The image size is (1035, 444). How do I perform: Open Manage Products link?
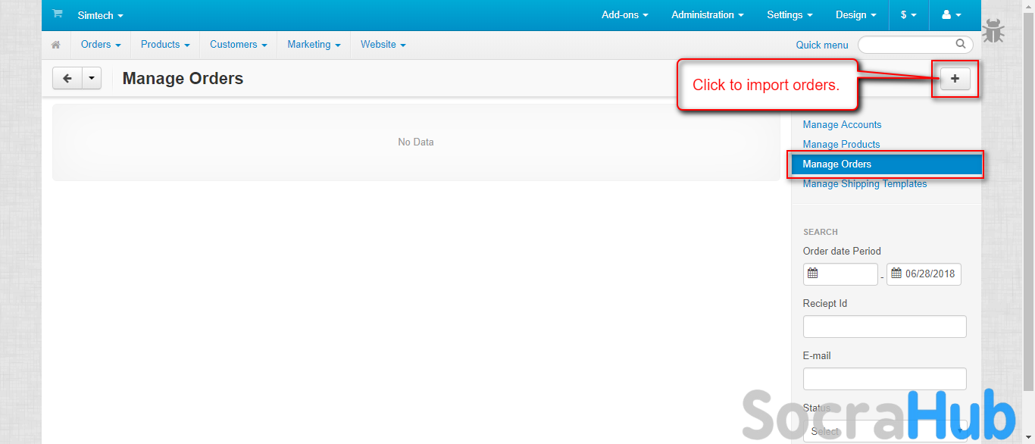click(x=841, y=144)
